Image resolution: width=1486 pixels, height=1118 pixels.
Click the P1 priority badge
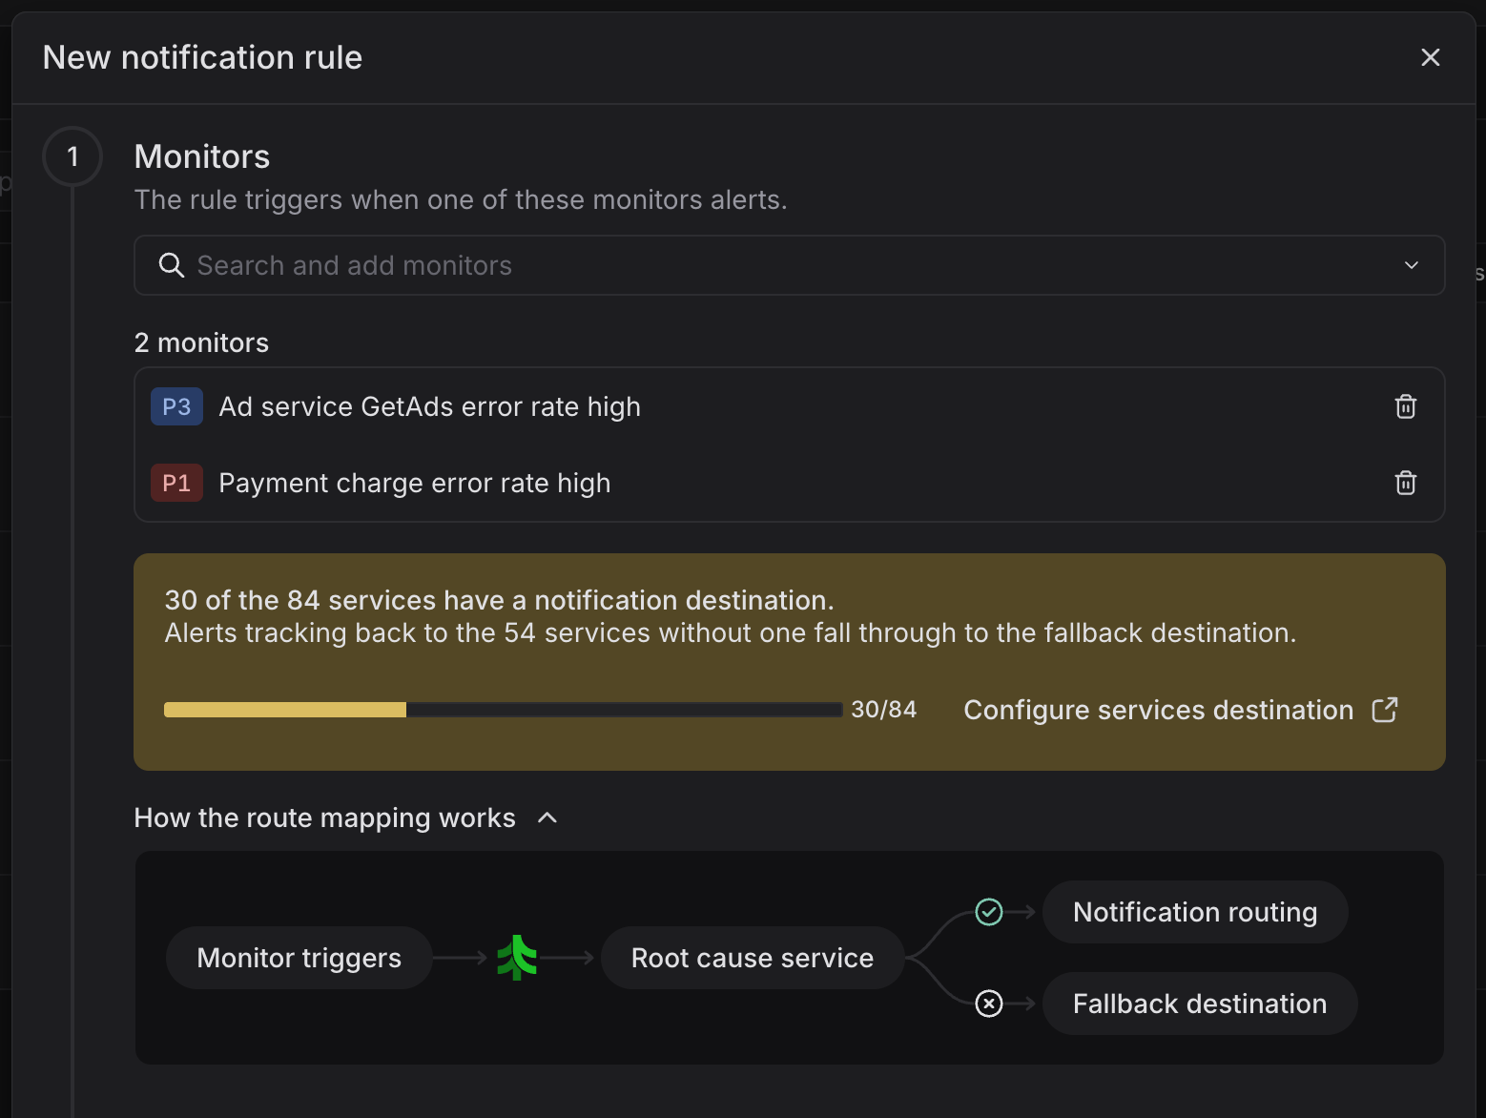click(176, 483)
